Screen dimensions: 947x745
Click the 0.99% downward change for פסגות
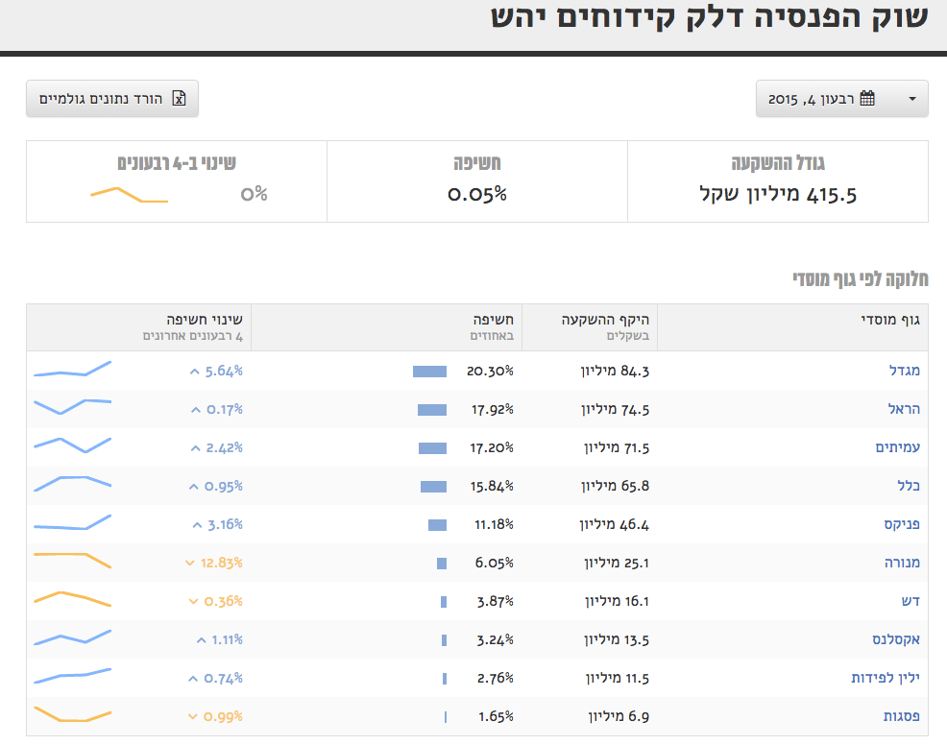215,716
